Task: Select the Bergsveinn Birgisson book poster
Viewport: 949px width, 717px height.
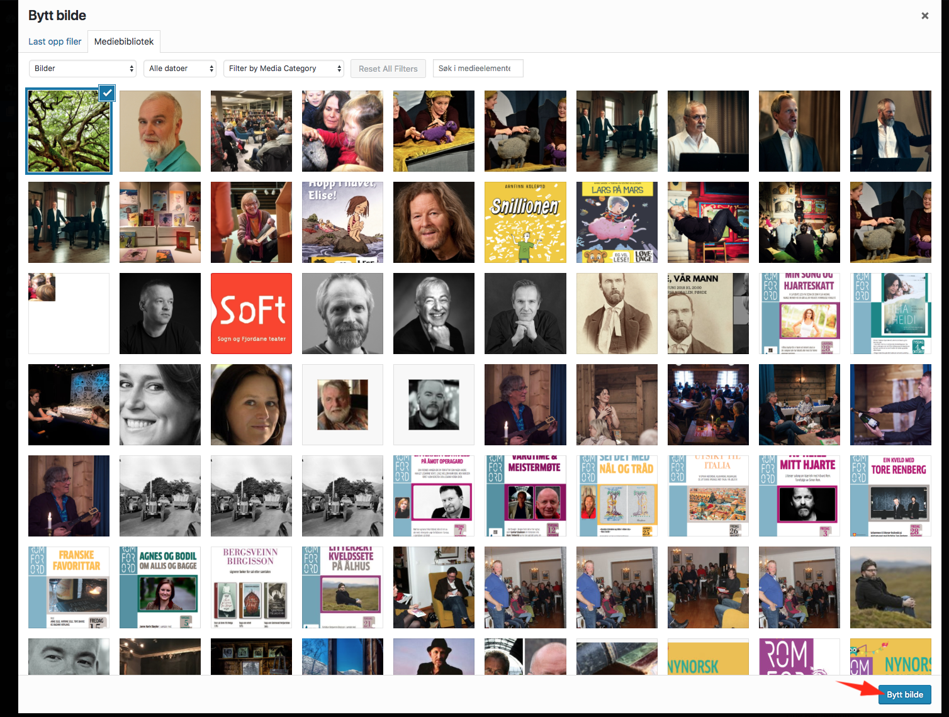Action: [251, 587]
